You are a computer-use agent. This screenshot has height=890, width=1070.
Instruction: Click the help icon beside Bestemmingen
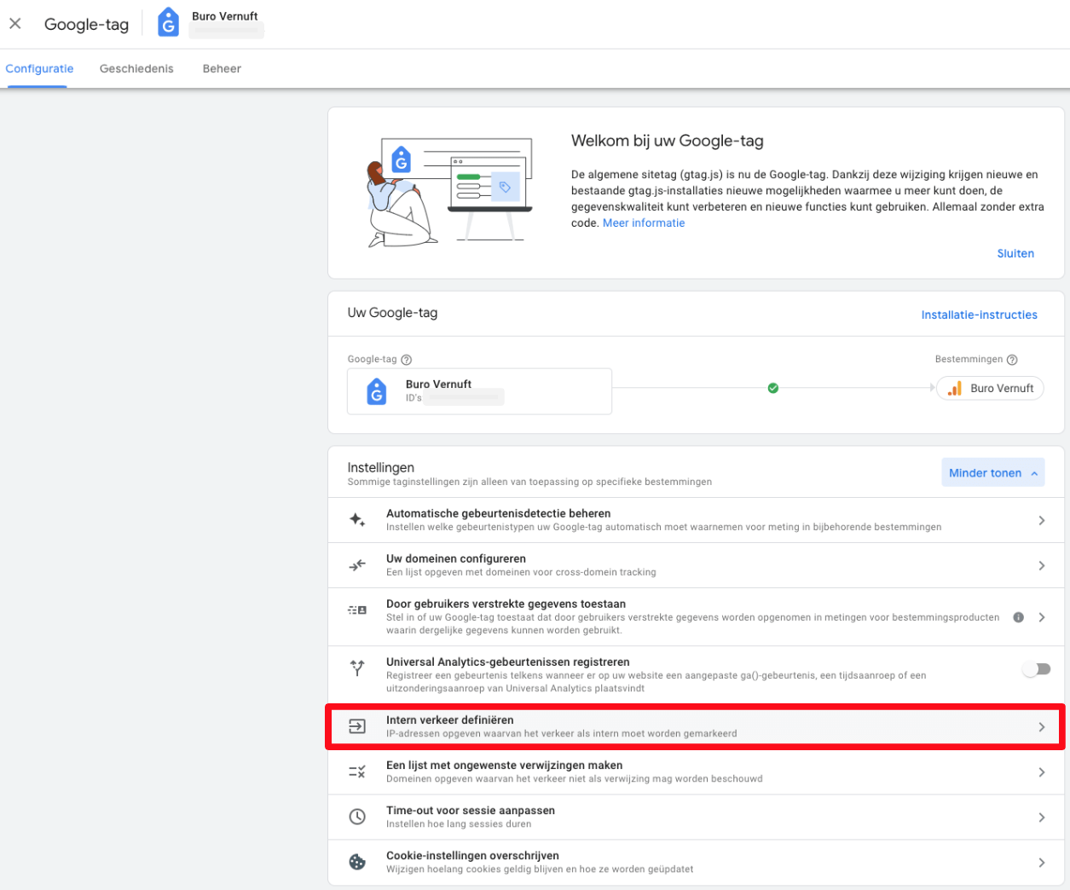coord(1012,360)
